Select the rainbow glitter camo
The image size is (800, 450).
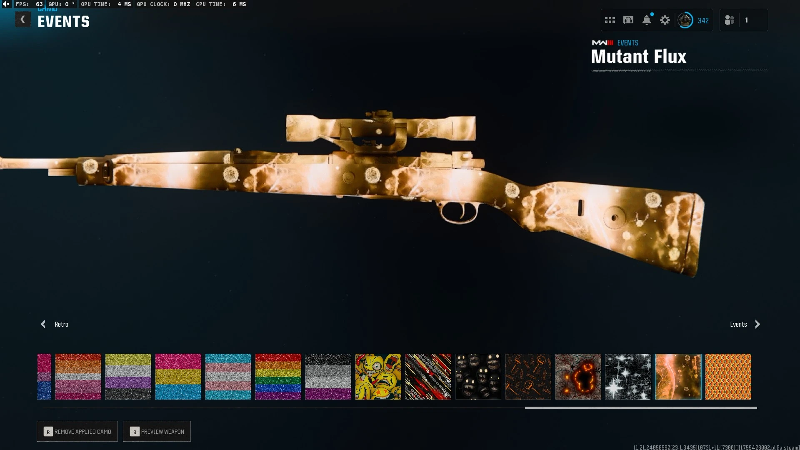tap(278, 377)
